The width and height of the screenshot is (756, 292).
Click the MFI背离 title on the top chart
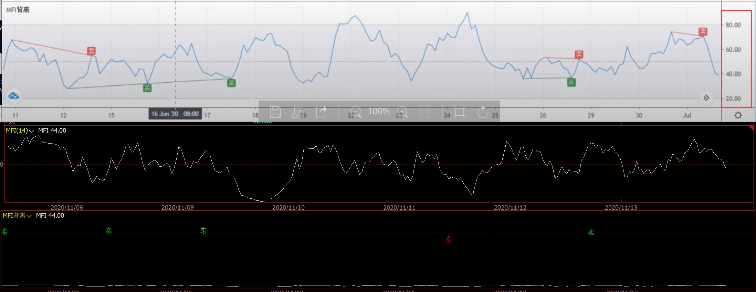coord(18,10)
